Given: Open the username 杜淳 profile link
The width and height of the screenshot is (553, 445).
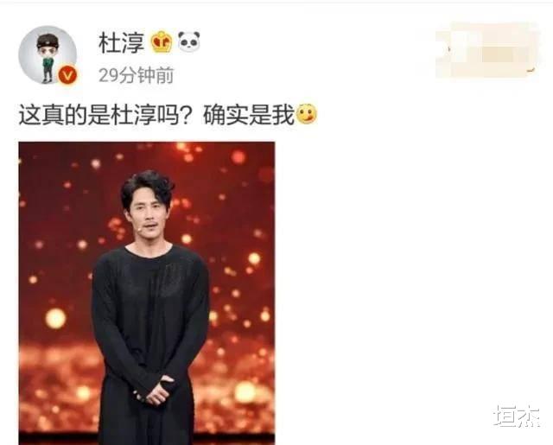Looking at the screenshot, I should point(121,42).
